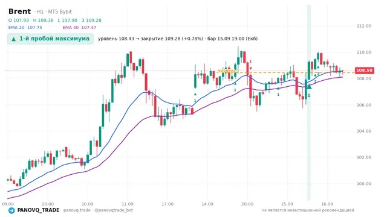Click the '10.09' date axis label
The width and height of the screenshot is (387, 217).
coord(88,204)
